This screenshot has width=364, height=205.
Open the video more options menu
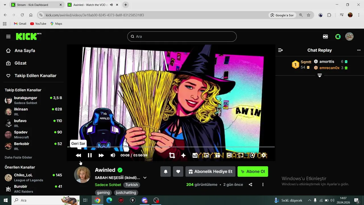[x=263, y=184]
